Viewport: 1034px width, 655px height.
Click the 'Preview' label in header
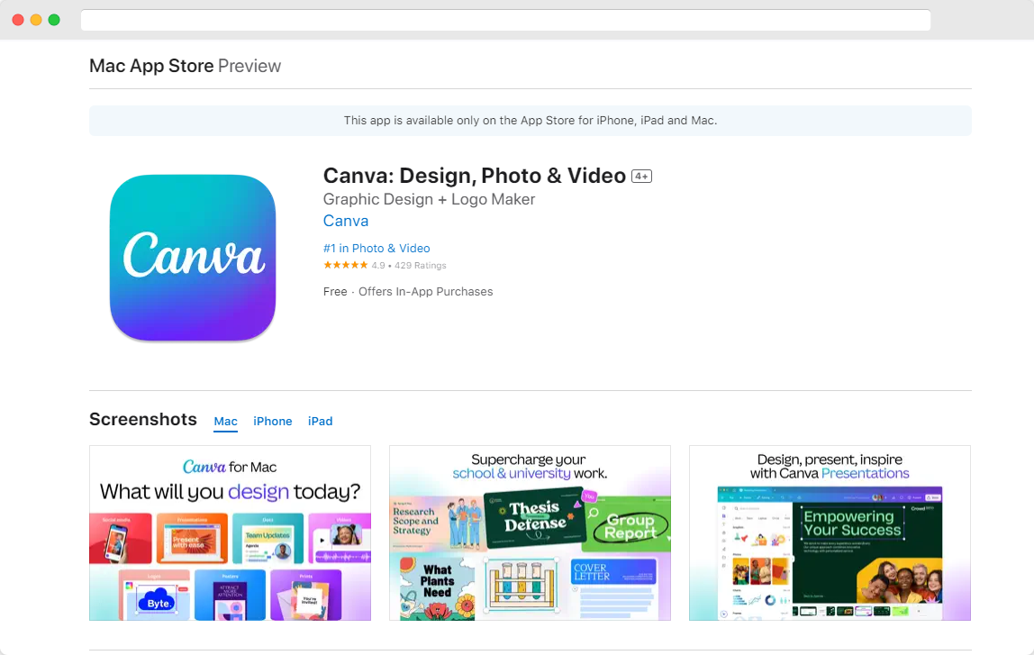pos(249,66)
